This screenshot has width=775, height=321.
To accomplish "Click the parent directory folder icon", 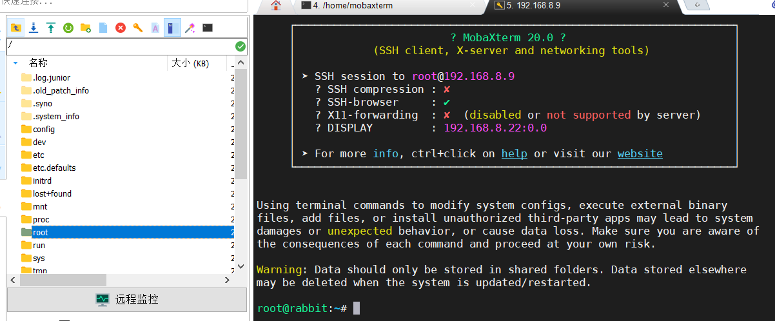I will coord(16,28).
